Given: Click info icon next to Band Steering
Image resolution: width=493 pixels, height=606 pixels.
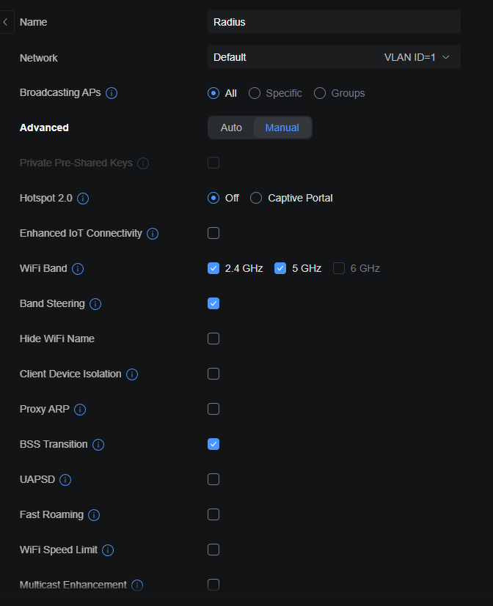Looking at the screenshot, I should (x=95, y=304).
